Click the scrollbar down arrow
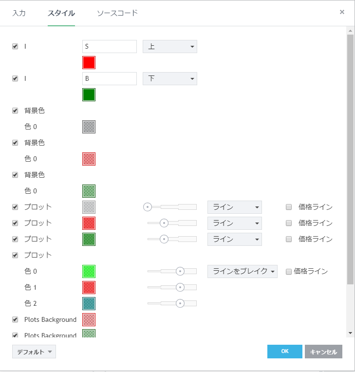The height and width of the screenshot is (372, 355). [x=351, y=332]
